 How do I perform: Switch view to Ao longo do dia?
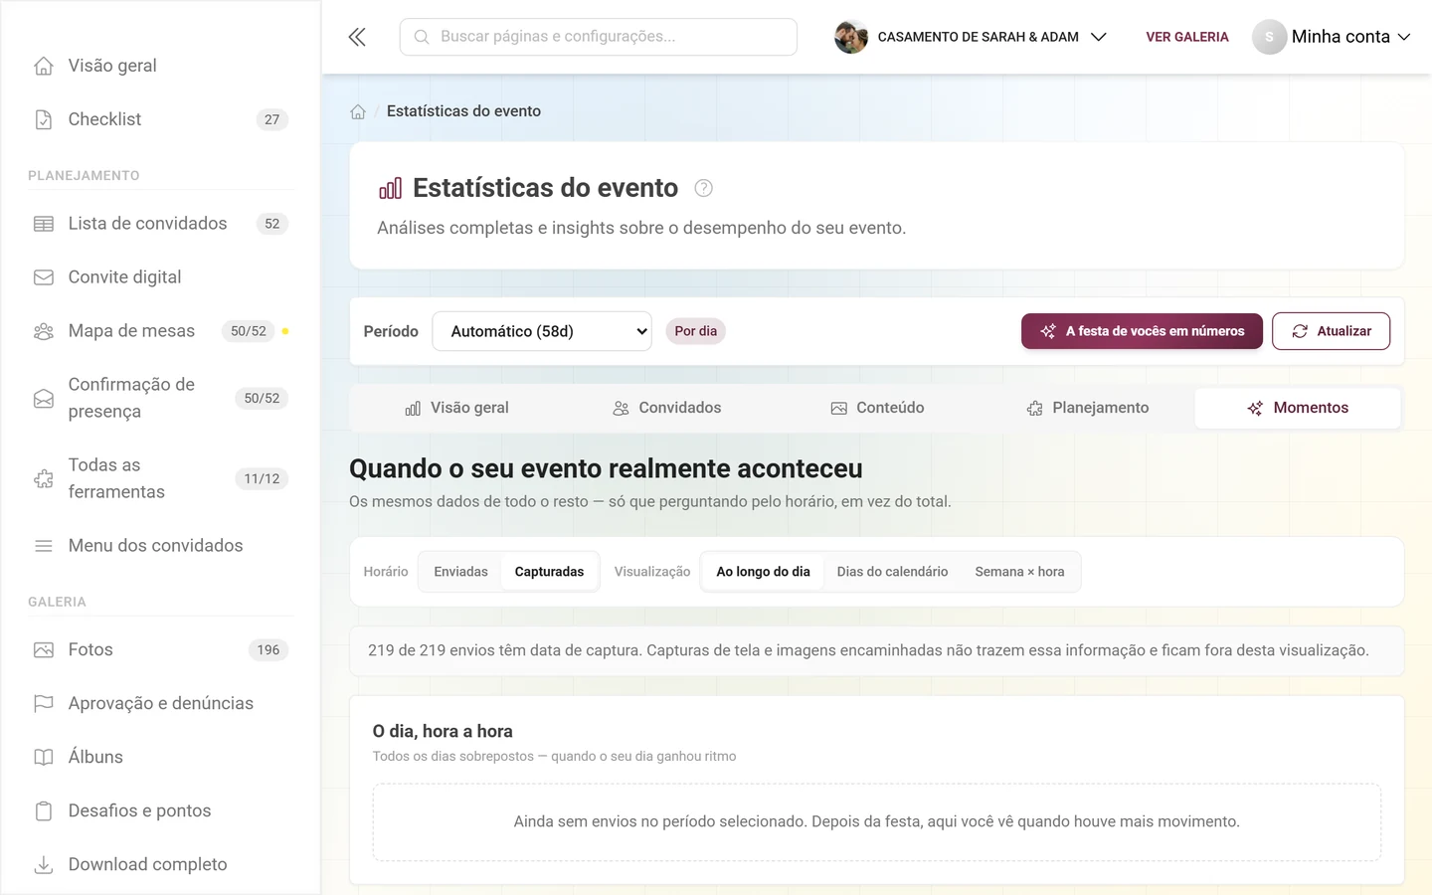coord(763,572)
